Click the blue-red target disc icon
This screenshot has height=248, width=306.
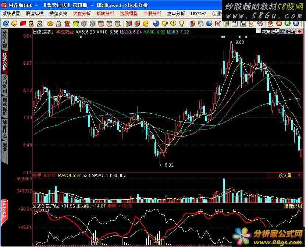(x=84, y=24)
